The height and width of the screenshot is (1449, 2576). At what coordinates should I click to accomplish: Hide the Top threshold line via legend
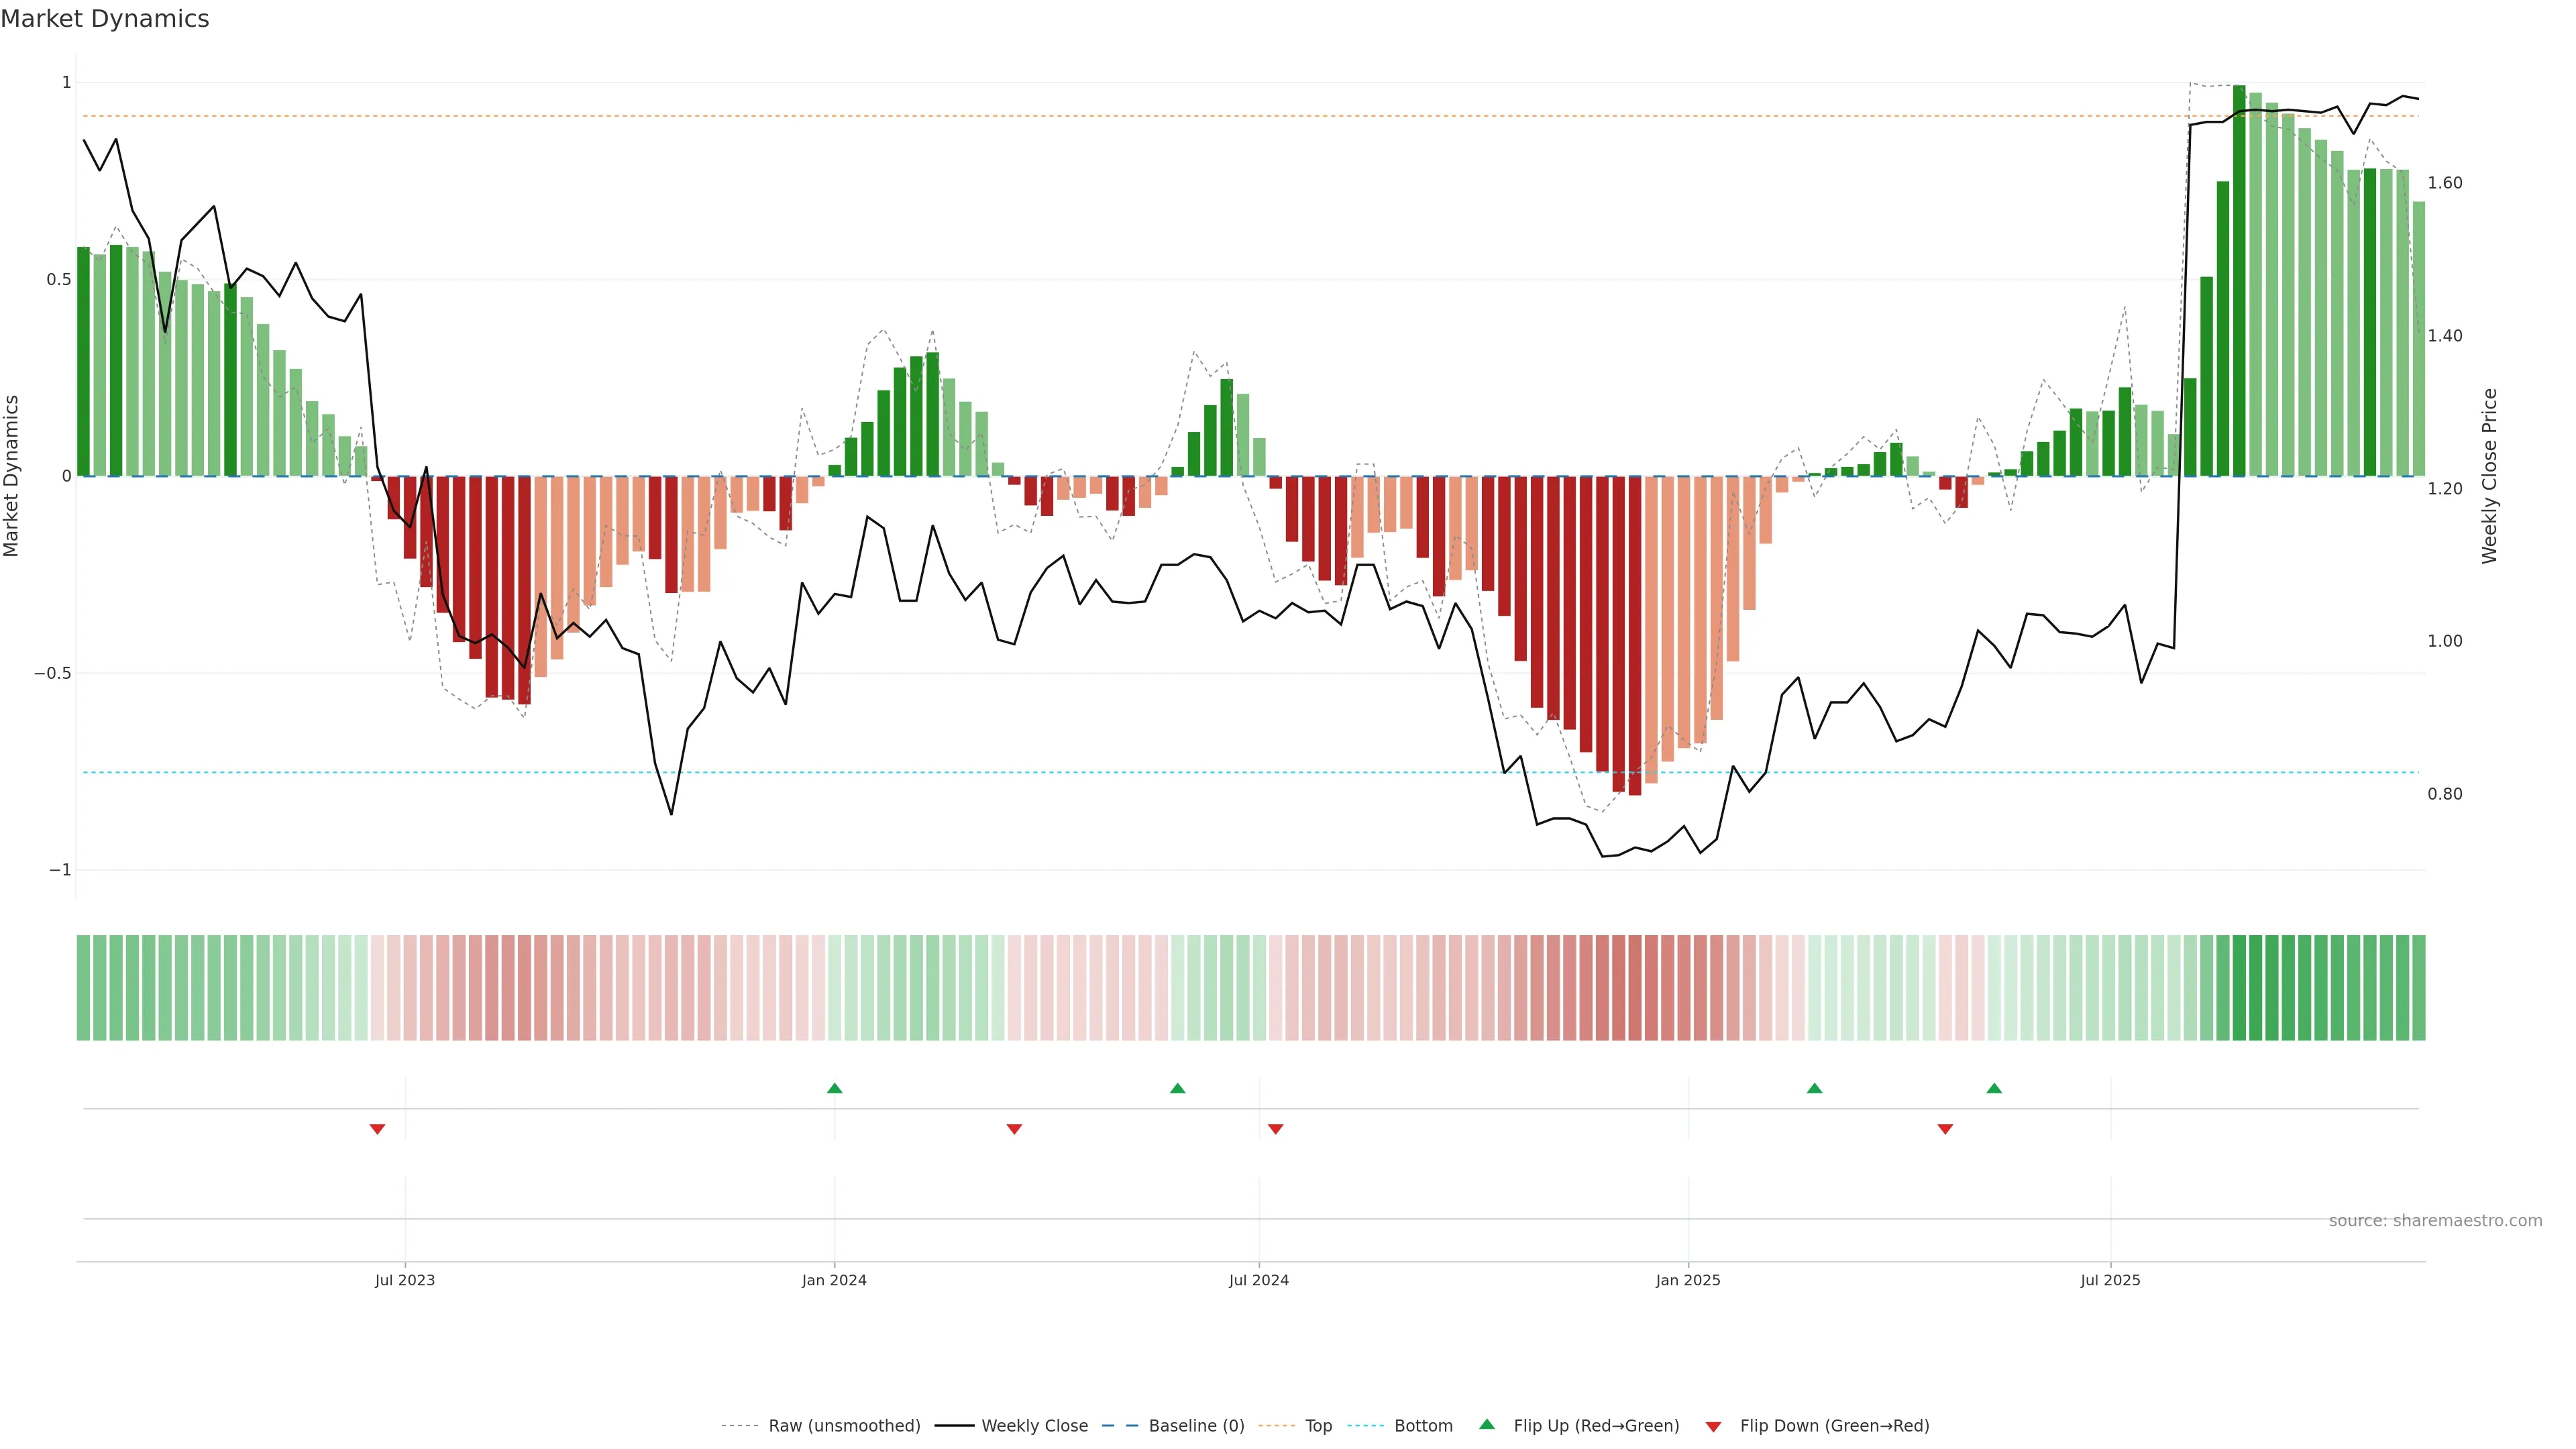tap(1317, 1426)
